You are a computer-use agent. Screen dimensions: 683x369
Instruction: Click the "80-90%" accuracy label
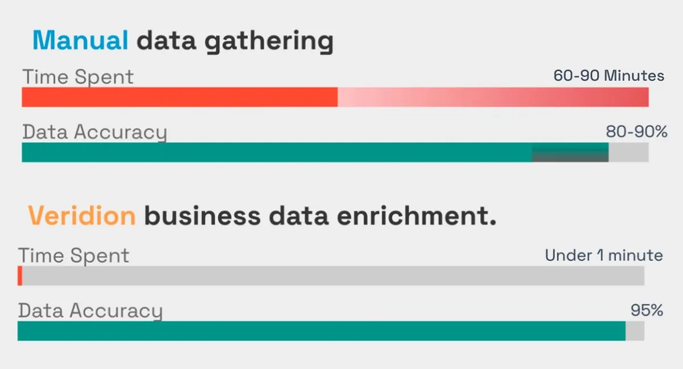click(x=636, y=132)
